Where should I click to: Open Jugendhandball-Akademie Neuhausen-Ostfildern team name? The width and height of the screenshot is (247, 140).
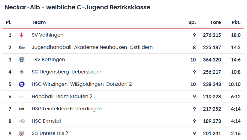[92, 47]
